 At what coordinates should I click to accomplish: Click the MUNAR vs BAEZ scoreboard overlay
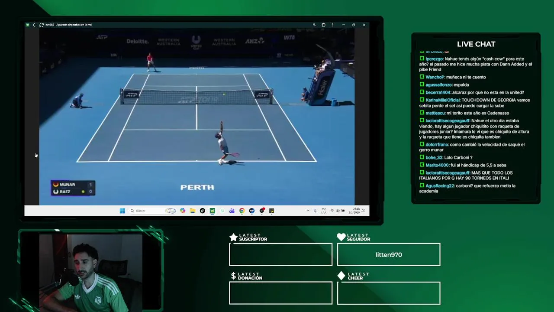pos(73,188)
